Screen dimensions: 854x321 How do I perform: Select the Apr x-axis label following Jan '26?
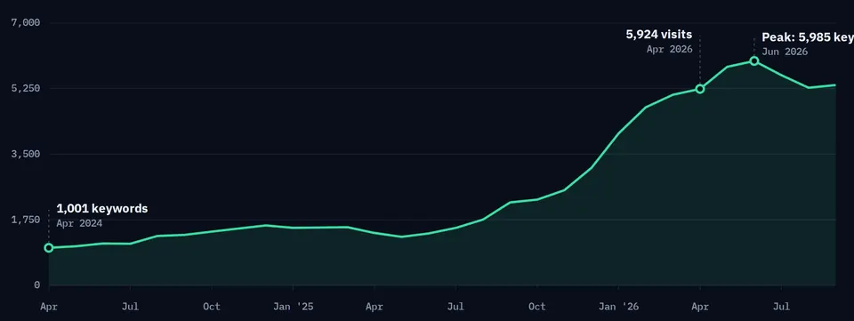[x=700, y=307]
